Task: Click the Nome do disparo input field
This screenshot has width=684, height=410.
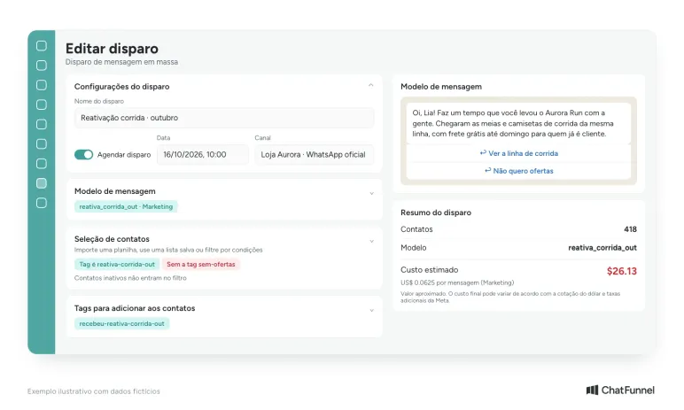Action: (x=224, y=118)
